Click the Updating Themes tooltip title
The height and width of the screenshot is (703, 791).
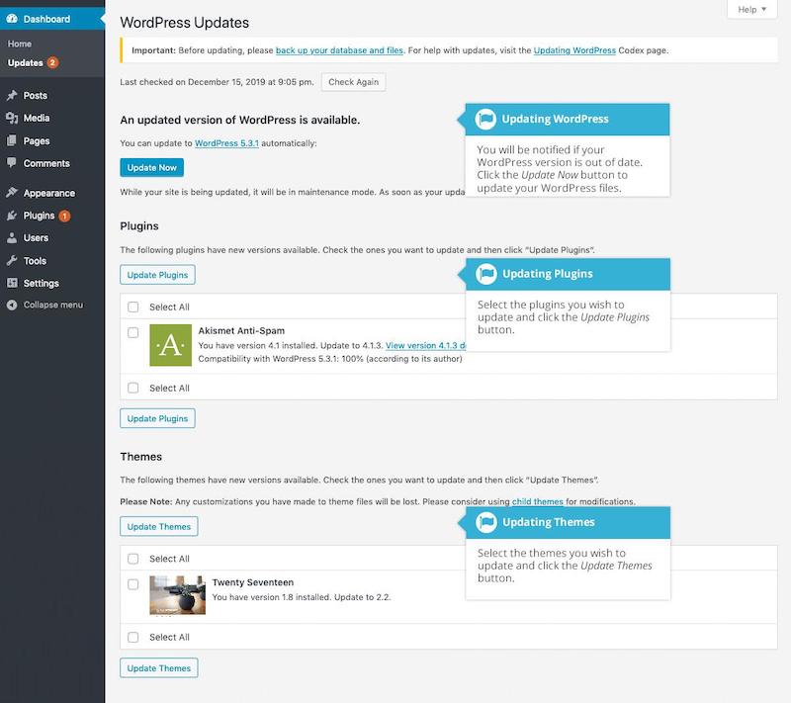(549, 522)
